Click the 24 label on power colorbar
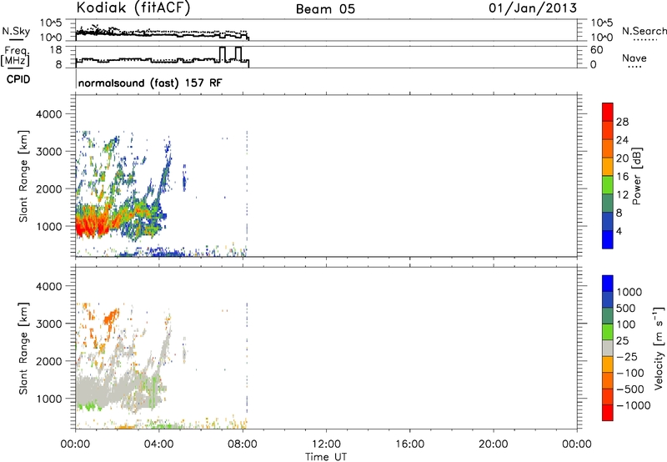Screen dimensions: 667x462 point(622,140)
